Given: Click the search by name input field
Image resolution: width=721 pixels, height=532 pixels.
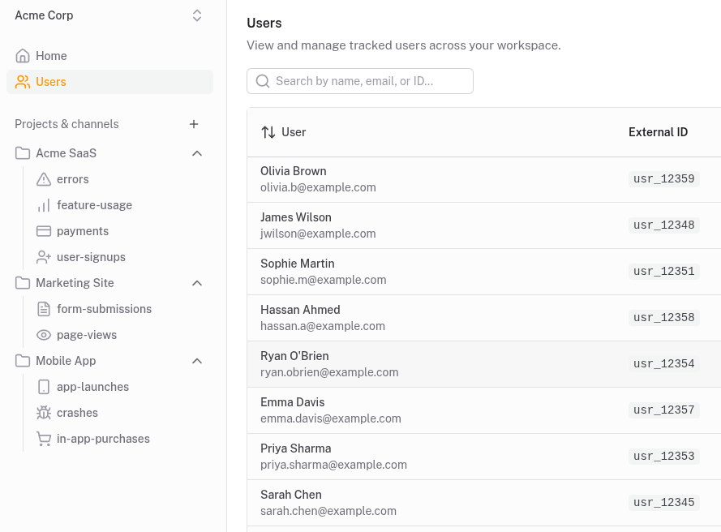Looking at the screenshot, I should point(360,81).
